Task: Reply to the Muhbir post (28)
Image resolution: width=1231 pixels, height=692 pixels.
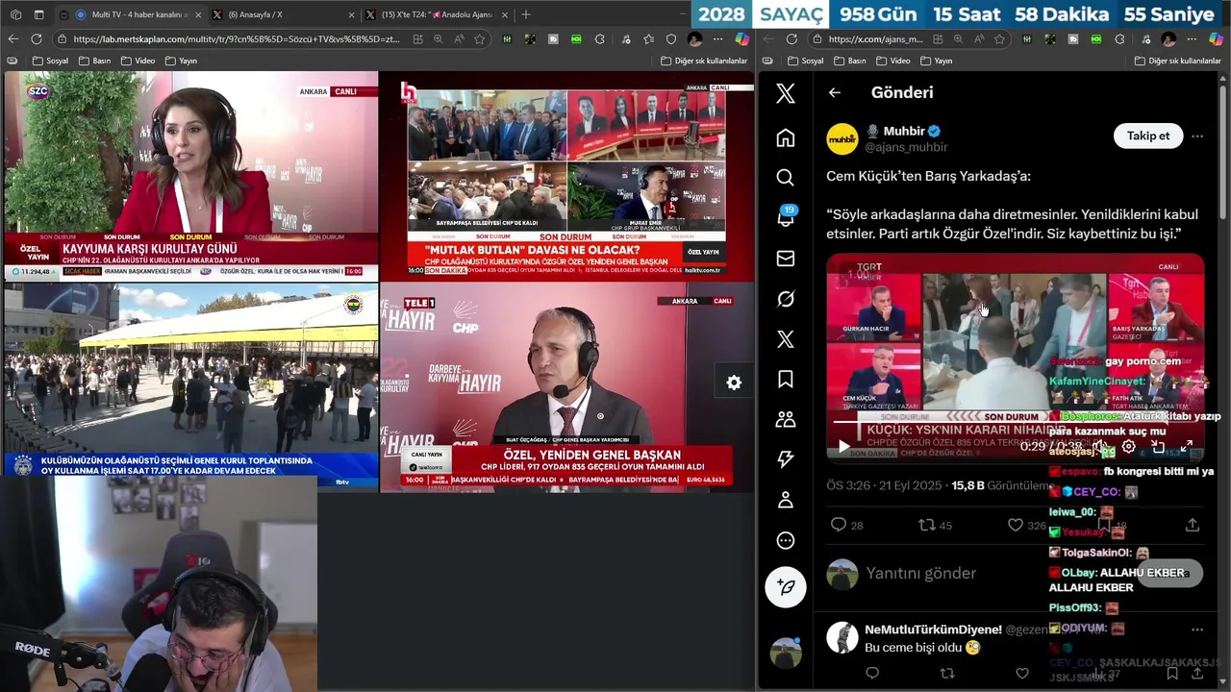Action: pos(846,525)
